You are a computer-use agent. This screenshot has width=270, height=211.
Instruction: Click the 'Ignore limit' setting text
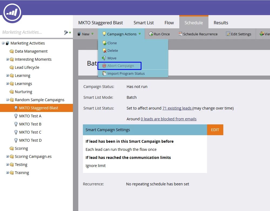[x=96, y=166]
